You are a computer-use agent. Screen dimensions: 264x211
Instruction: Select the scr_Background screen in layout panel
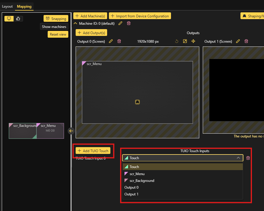point(22,131)
